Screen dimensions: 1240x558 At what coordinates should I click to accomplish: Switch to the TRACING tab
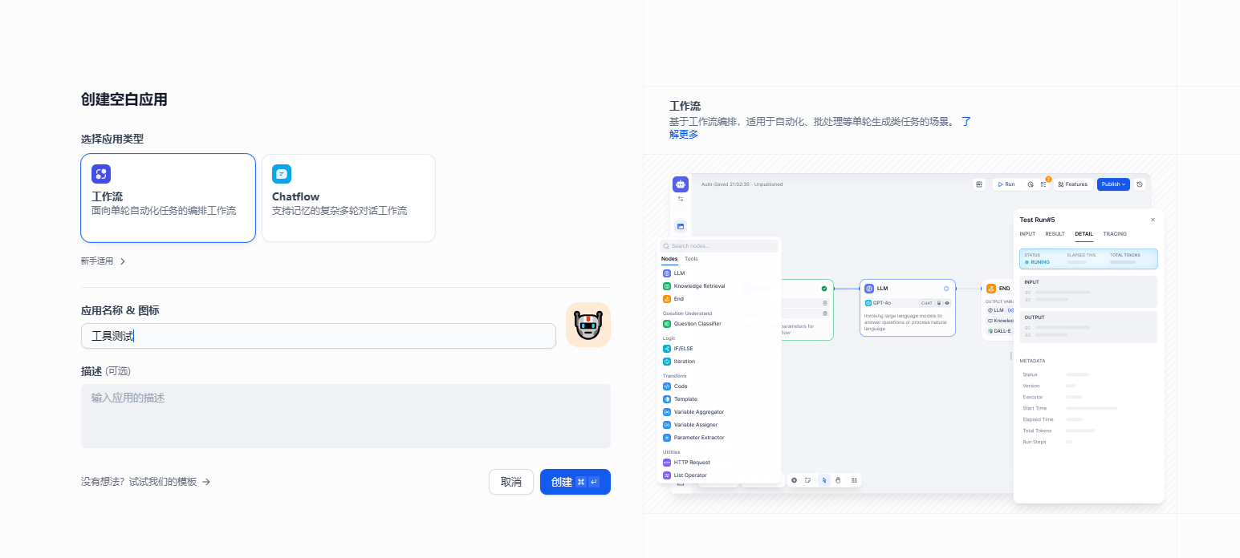tap(1115, 234)
